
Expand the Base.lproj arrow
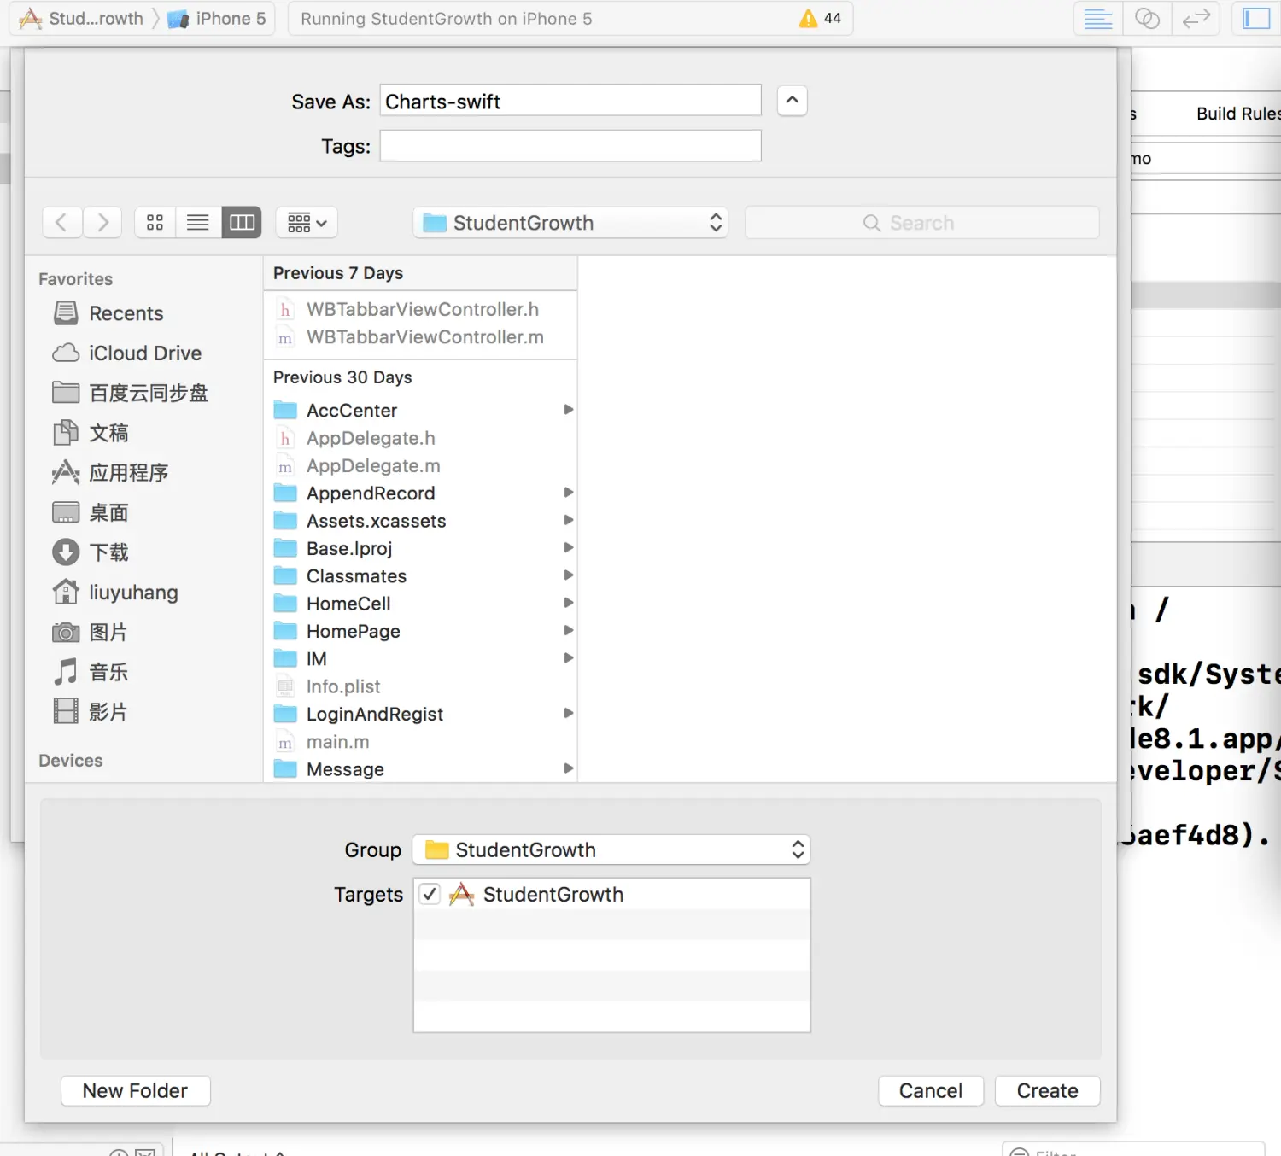coord(568,547)
